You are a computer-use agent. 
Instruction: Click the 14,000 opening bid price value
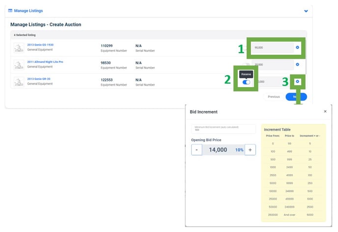click(218, 150)
